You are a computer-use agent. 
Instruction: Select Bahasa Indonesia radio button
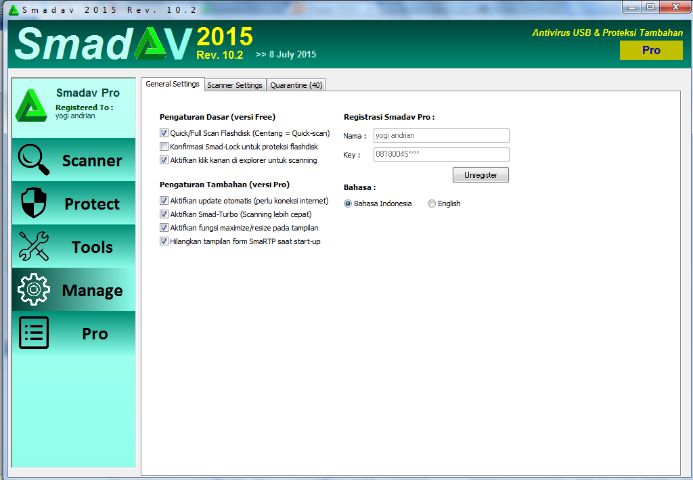[x=348, y=203]
